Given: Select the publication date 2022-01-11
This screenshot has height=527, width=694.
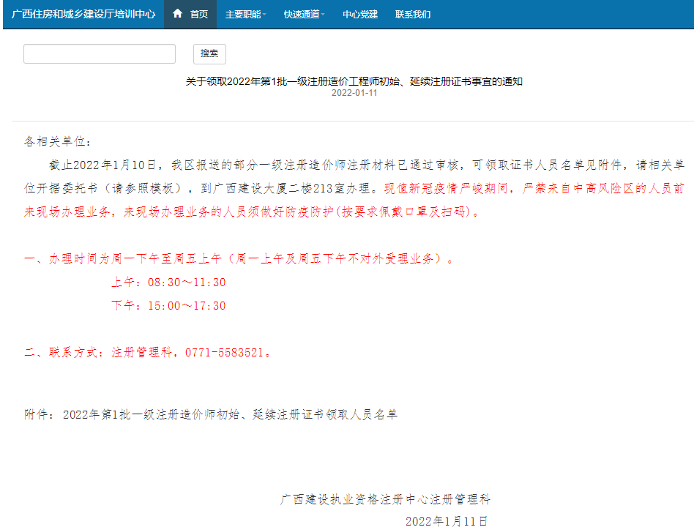Looking at the screenshot, I should (347, 94).
